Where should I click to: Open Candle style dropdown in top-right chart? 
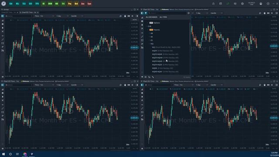coord(216,13)
